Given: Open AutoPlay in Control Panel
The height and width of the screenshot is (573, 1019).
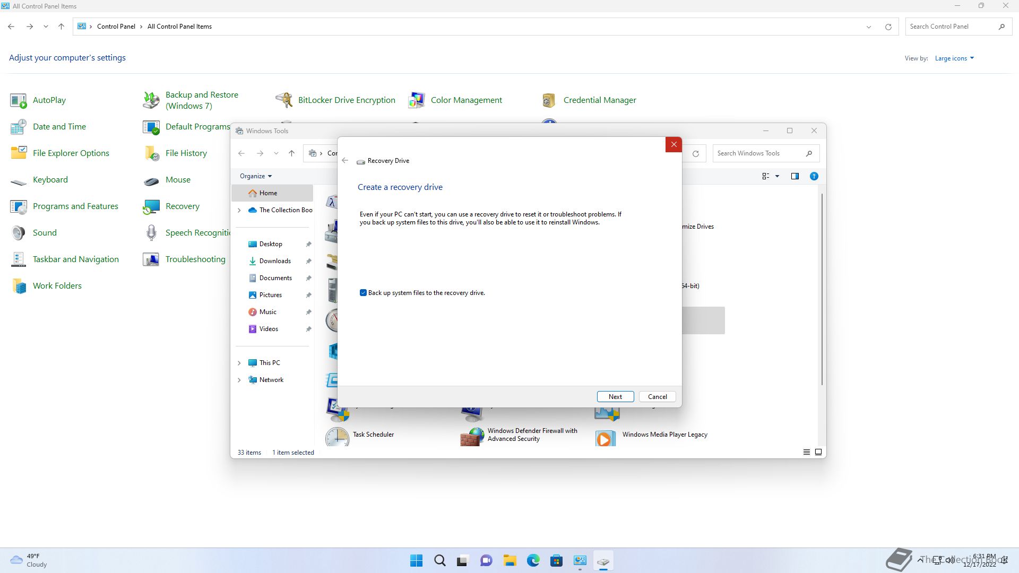Looking at the screenshot, I should click(x=38, y=100).
